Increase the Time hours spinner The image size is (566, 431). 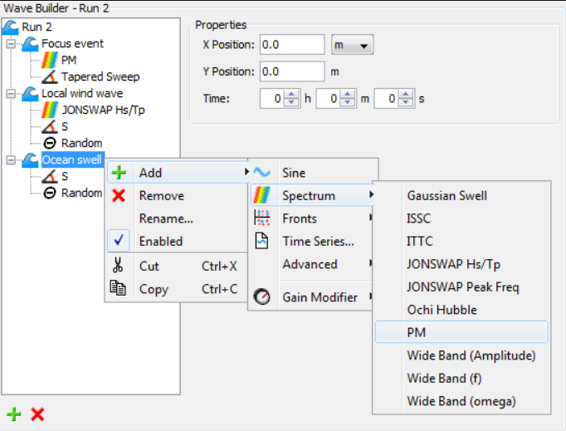click(291, 95)
